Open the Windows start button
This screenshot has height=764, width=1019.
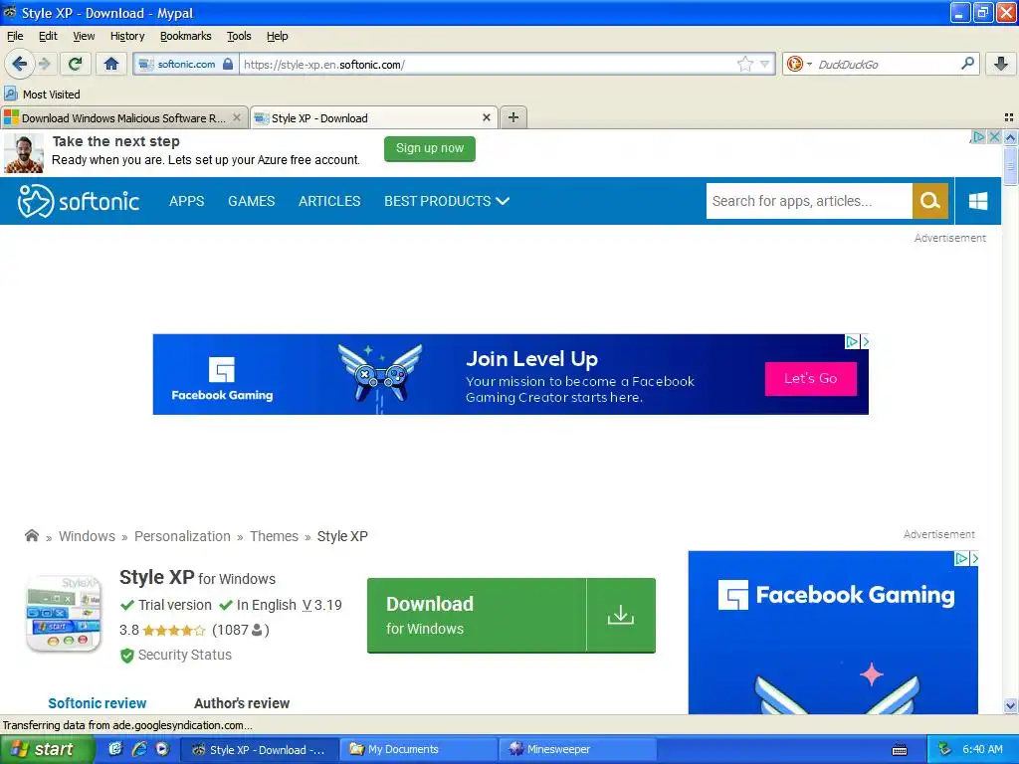click(x=46, y=749)
